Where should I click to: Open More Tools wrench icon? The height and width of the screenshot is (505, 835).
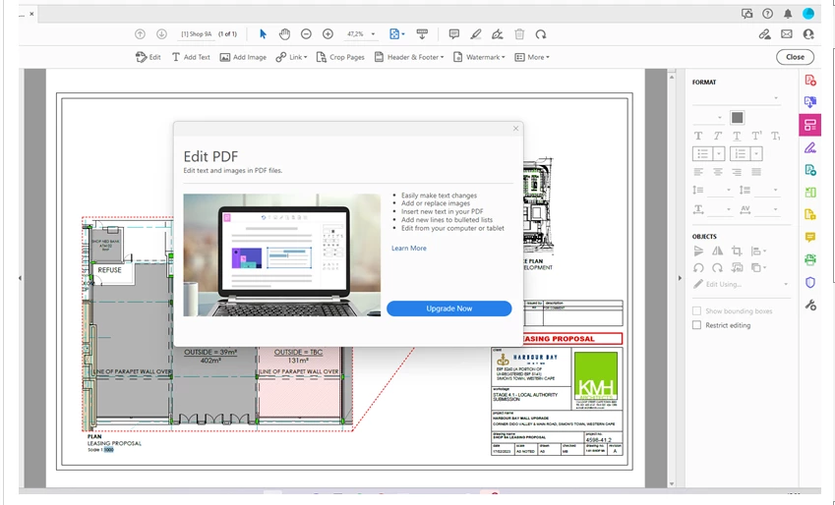(x=810, y=305)
